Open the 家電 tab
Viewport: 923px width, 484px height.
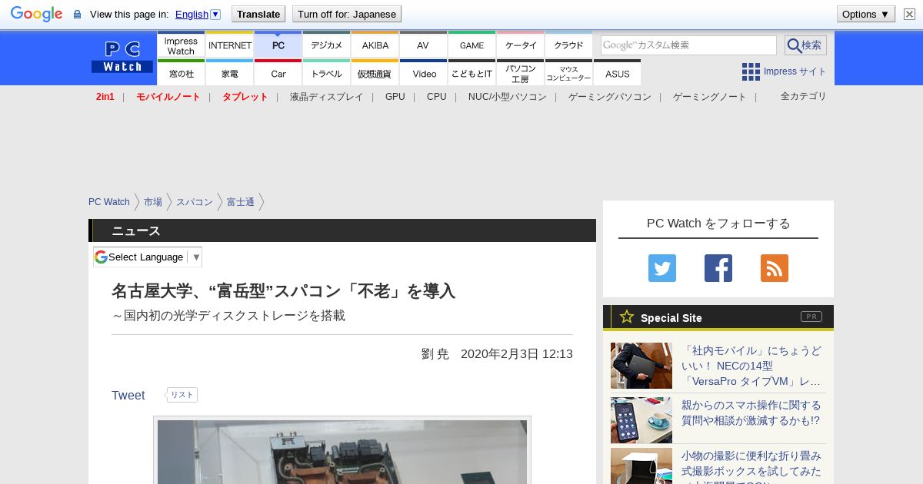230,73
